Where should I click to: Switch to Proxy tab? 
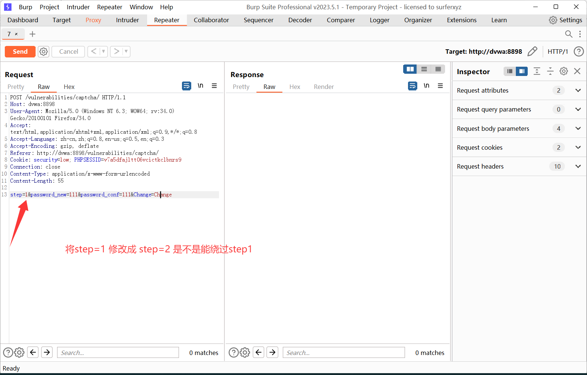[93, 20]
